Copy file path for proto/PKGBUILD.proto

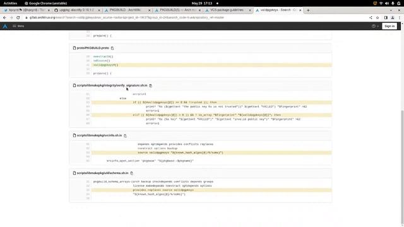coord(112,48)
